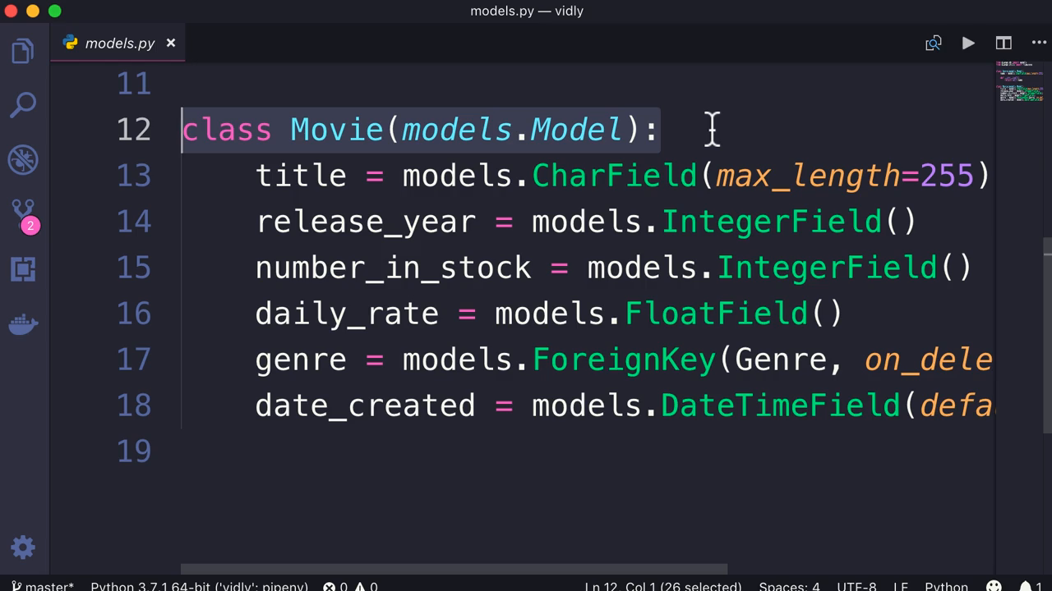Open the Debug view icon

[23, 159]
